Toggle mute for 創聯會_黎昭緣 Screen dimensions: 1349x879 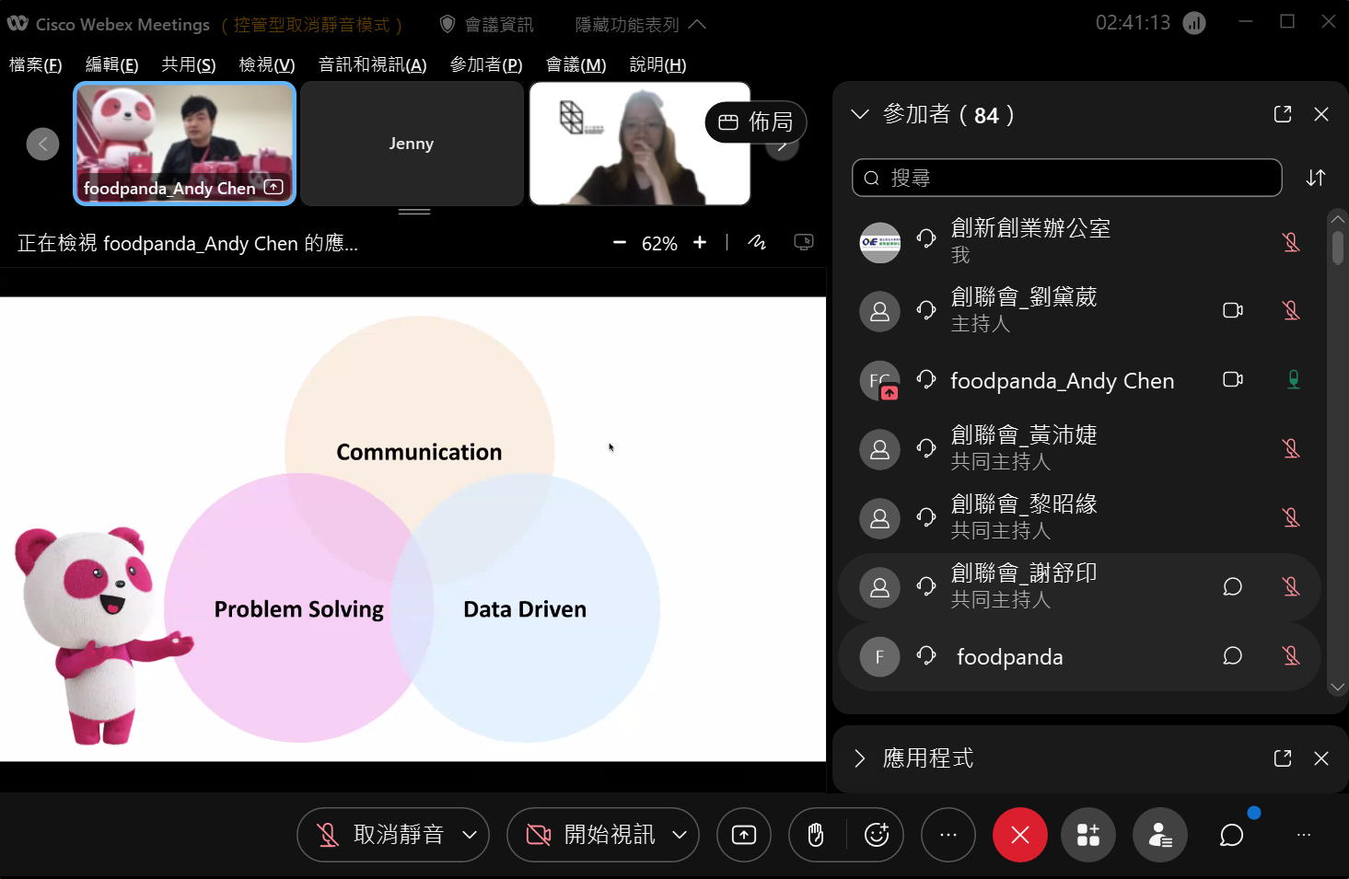click(1292, 517)
